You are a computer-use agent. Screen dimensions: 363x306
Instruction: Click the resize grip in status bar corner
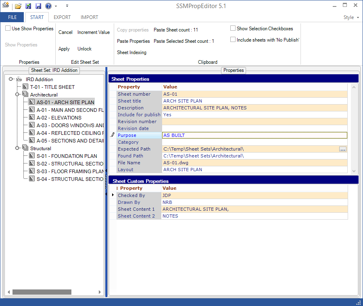359,302
